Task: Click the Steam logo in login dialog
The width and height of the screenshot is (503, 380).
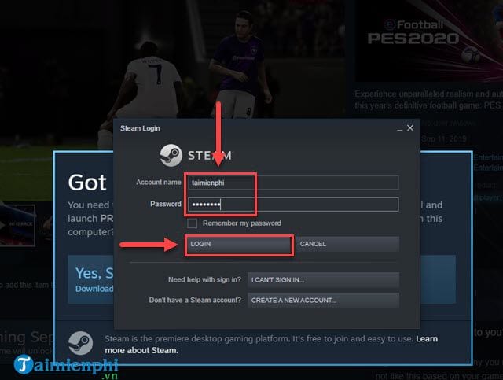Action: tap(171, 156)
